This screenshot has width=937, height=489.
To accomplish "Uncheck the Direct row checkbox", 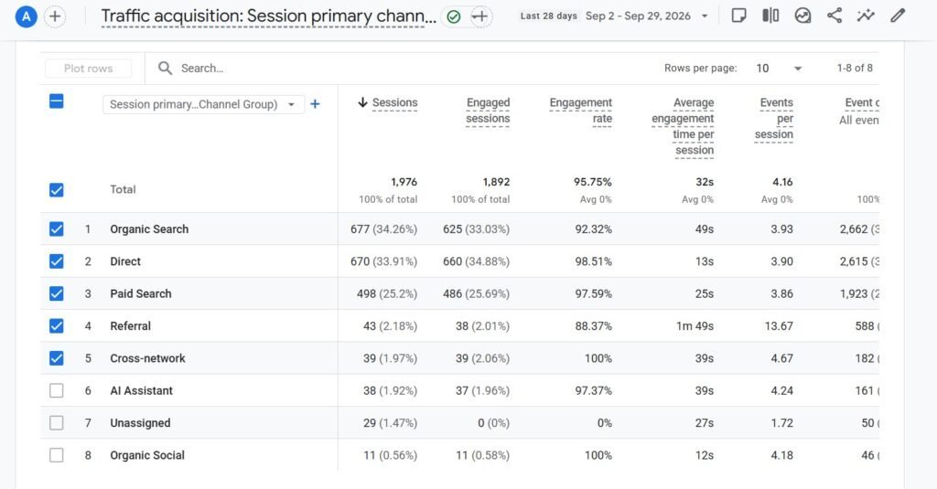I will coord(56,261).
